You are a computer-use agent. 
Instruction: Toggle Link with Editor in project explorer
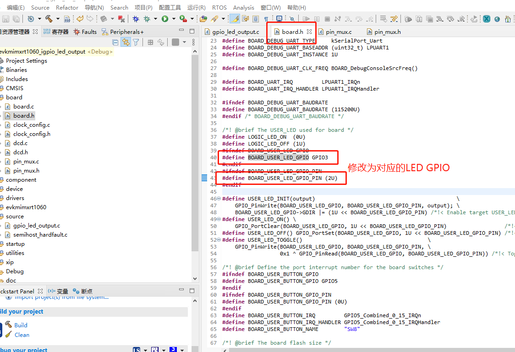point(126,42)
